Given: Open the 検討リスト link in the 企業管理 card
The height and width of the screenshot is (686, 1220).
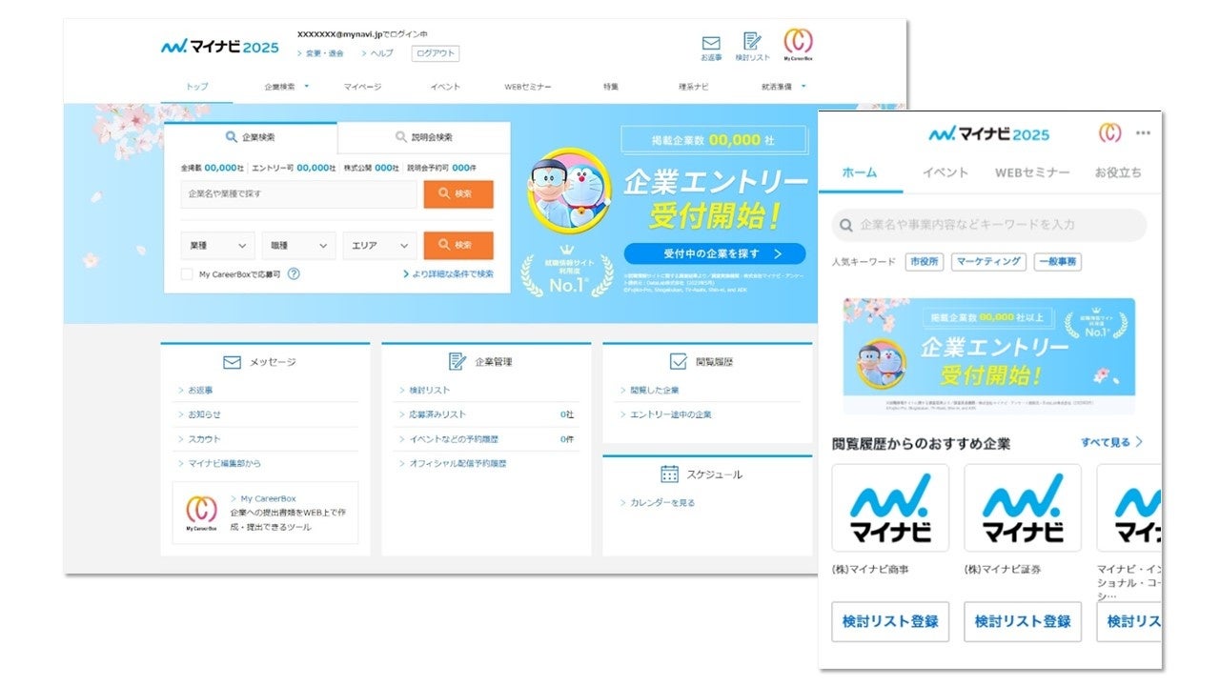Looking at the screenshot, I should (424, 390).
